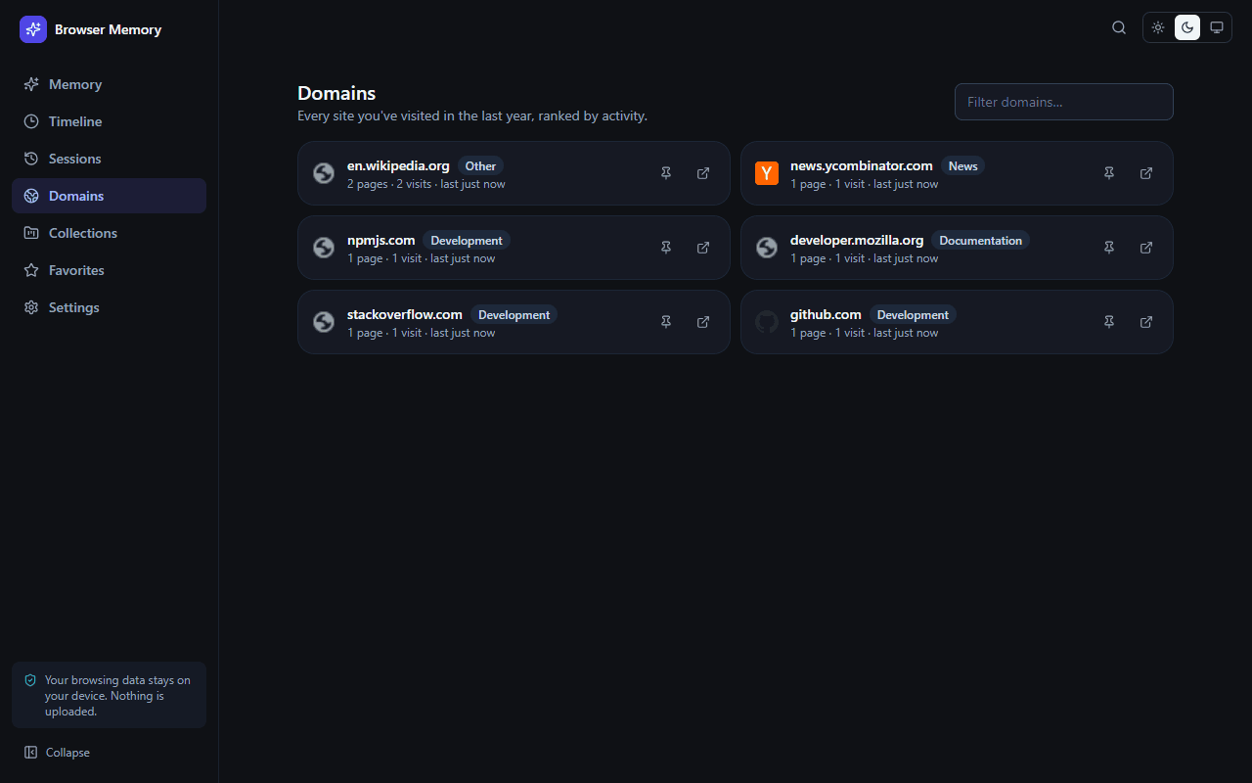Click Development tag on npmjs.com
Viewport: 1252px width, 783px height.
(x=467, y=241)
